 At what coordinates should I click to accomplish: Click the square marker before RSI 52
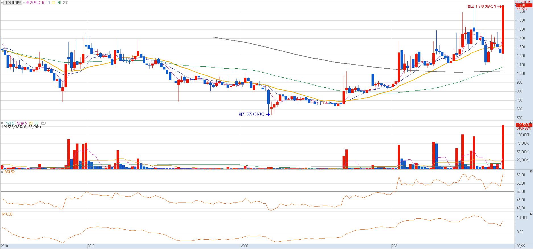[2, 172]
